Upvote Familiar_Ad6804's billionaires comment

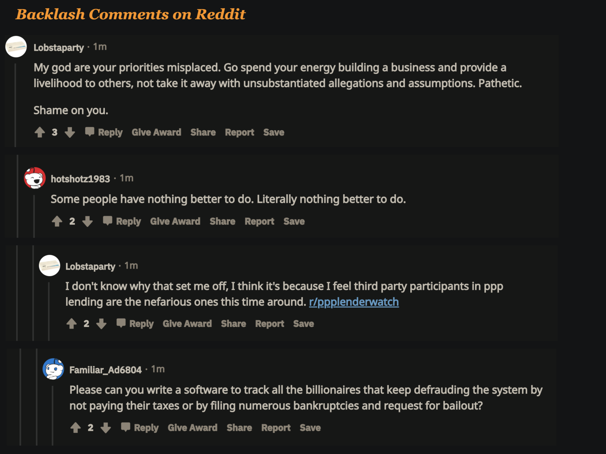click(x=75, y=428)
